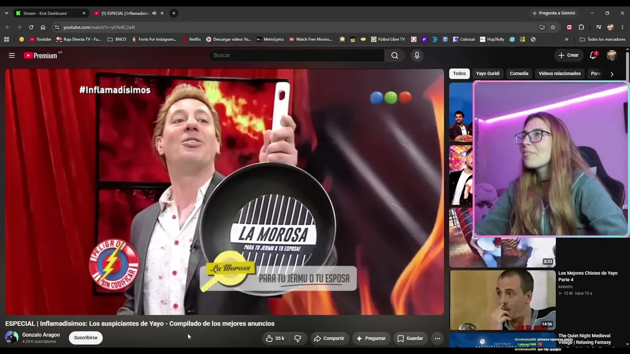Open a new browser tab

(x=174, y=13)
